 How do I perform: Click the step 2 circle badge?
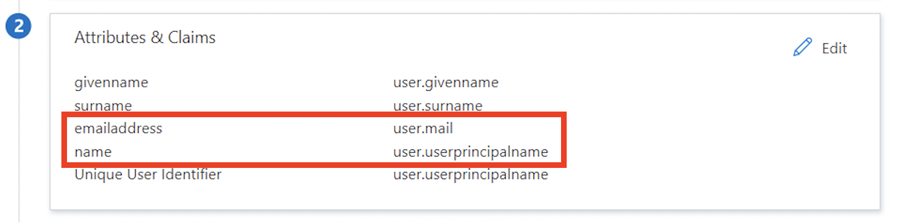19,26
